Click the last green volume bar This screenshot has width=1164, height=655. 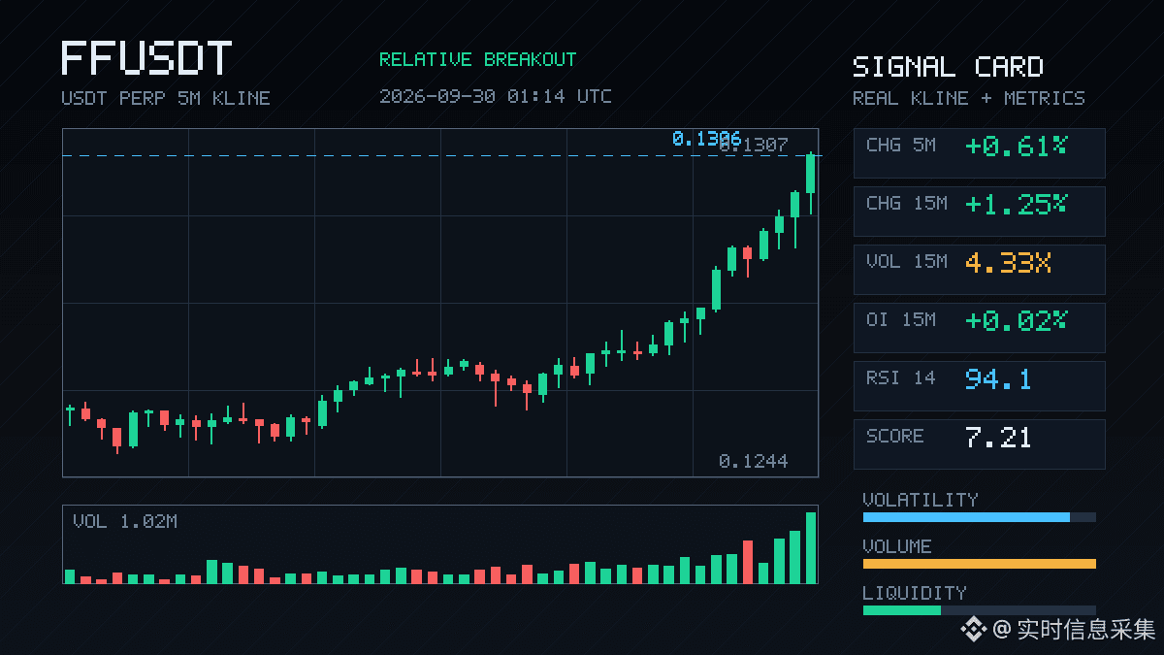(x=811, y=547)
